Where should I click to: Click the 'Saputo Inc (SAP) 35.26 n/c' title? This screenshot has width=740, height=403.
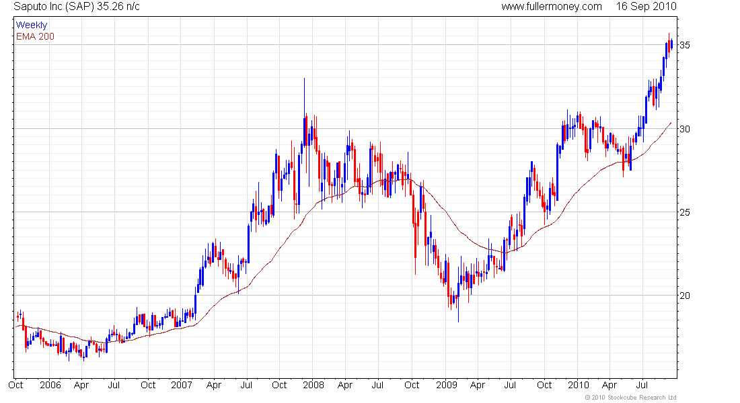coord(77,7)
